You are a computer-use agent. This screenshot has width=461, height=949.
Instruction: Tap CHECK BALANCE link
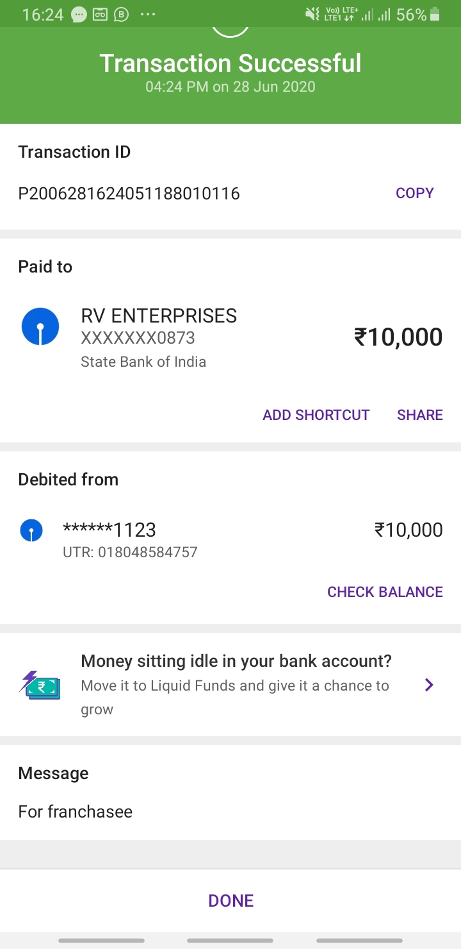click(x=385, y=592)
